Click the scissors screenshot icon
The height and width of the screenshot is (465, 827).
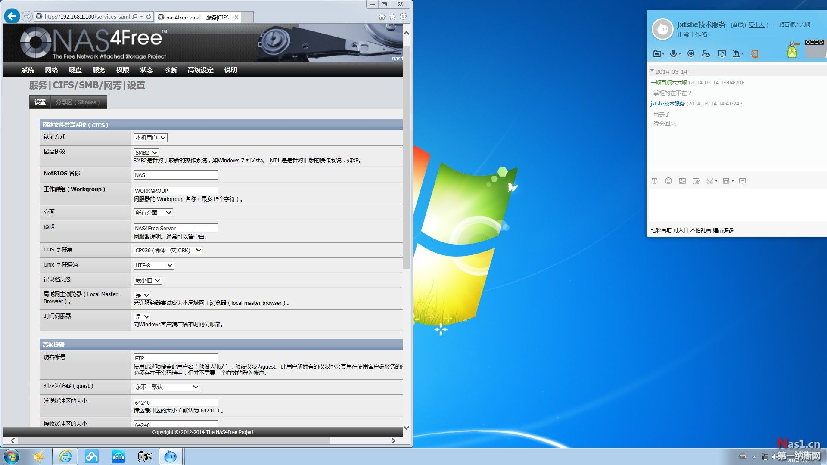[x=709, y=181]
